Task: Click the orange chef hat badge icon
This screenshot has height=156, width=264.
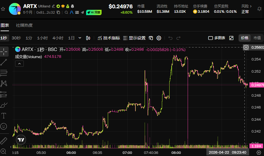Action: coord(63,6)
